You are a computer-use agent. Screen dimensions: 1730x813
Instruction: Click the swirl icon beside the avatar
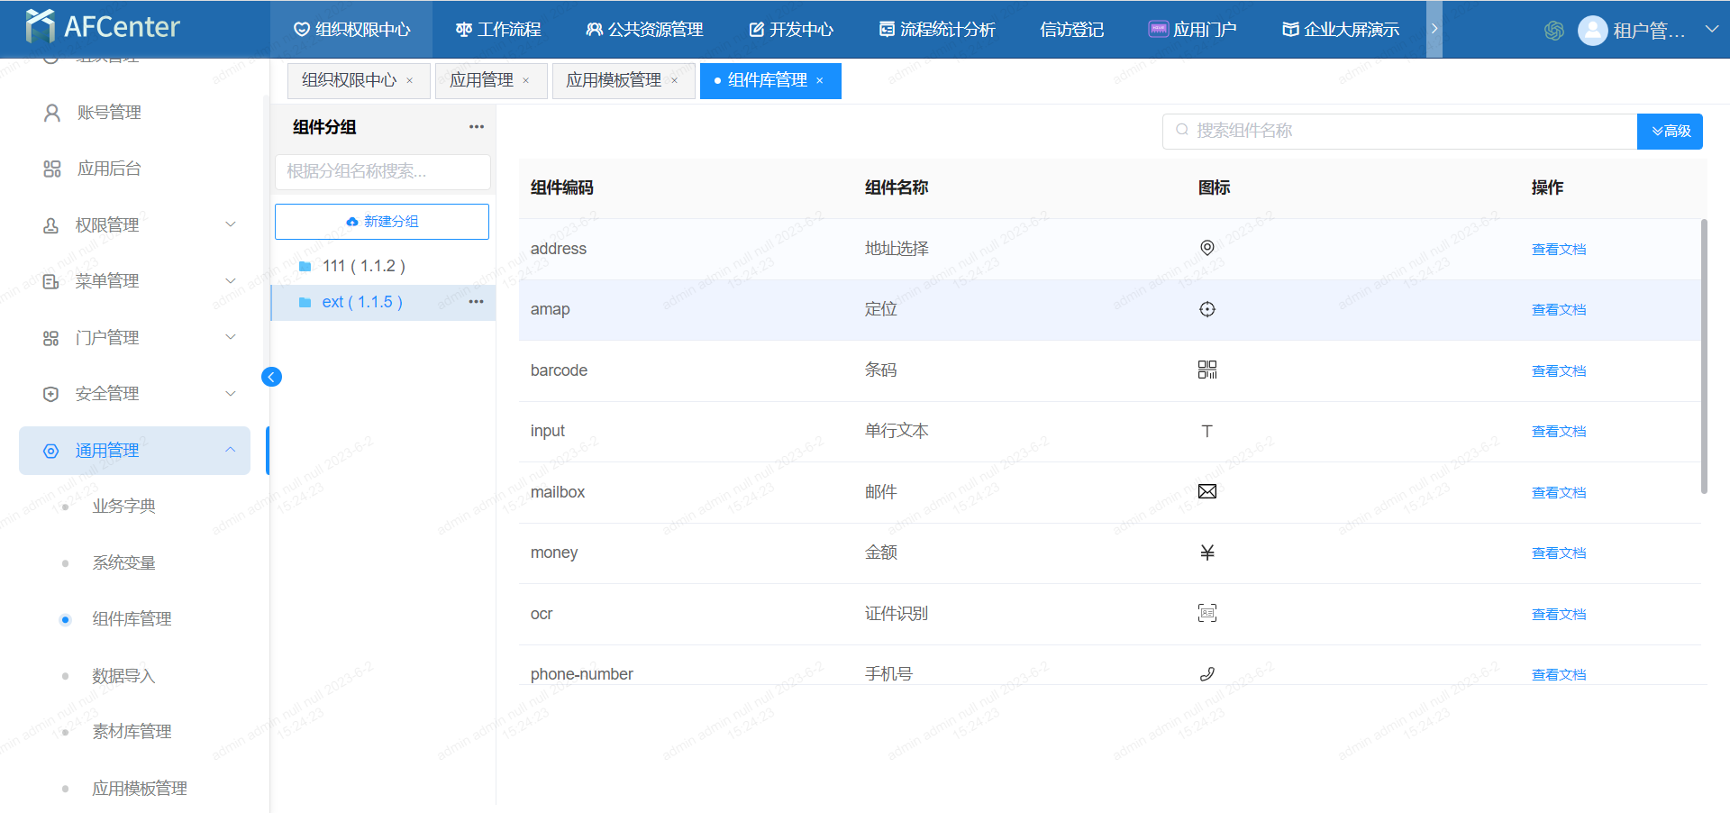click(x=1553, y=30)
